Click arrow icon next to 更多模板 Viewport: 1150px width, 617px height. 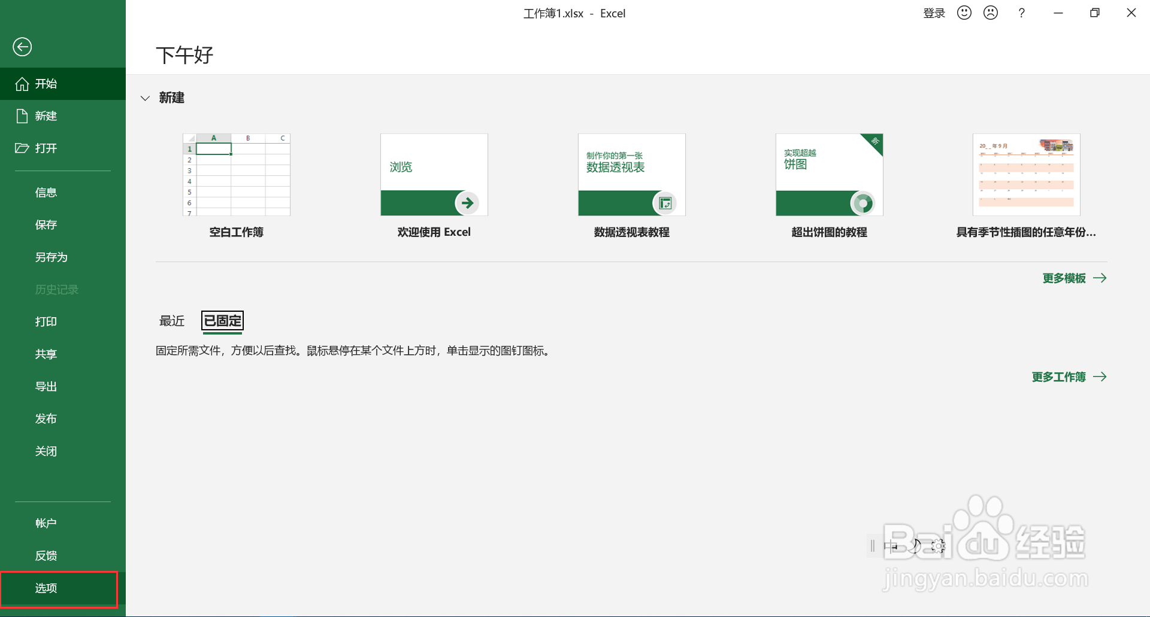[x=1100, y=278]
